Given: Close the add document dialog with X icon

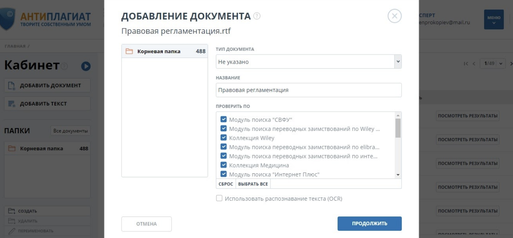Looking at the screenshot, I should pyautogui.click(x=394, y=16).
